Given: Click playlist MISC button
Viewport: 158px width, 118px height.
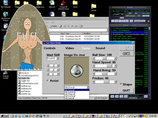Looking at the screenshot, I should pyautogui.click(x=126, y=96).
